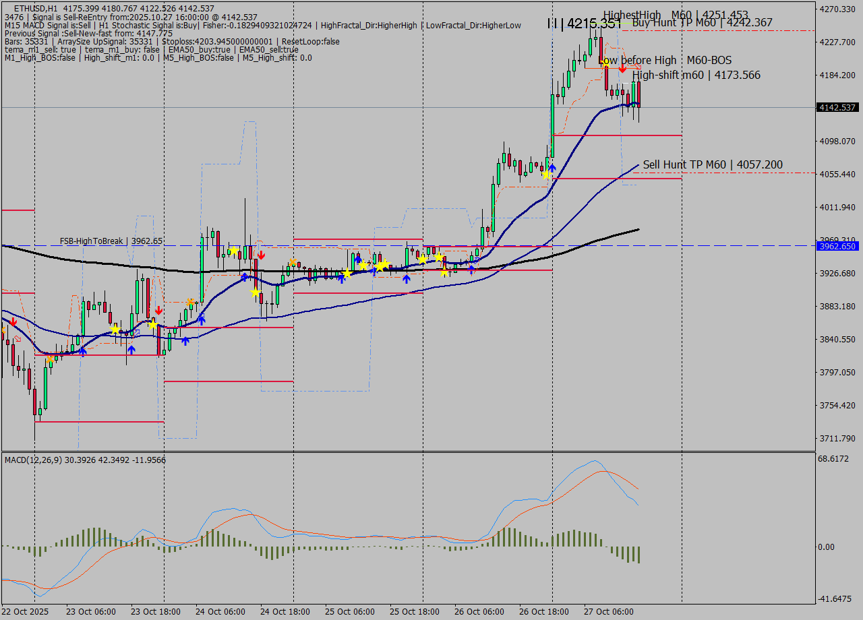Select the blue buy arrow near 26 Oct 18:00

[x=552, y=168]
